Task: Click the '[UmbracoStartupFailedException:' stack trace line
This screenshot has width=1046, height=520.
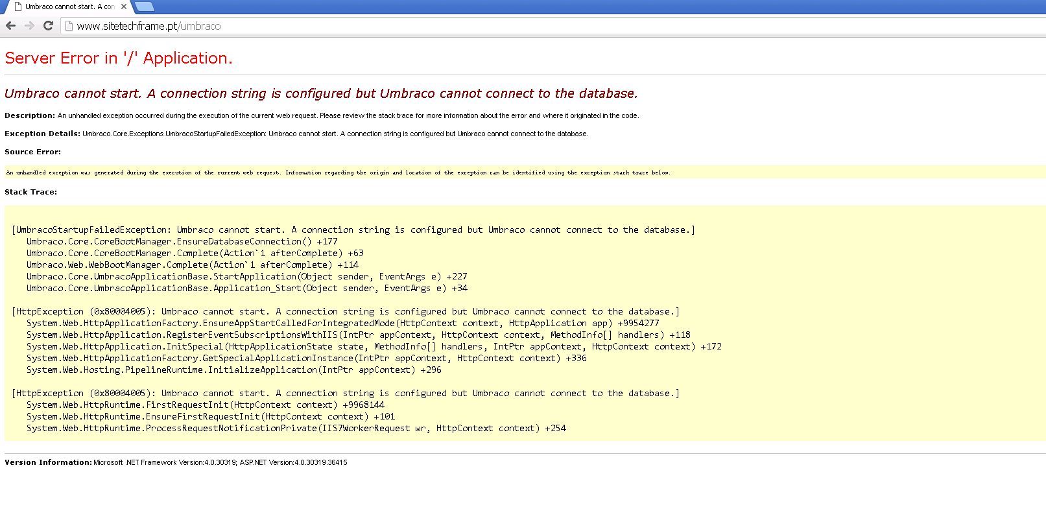Action: tap(353, 230)
